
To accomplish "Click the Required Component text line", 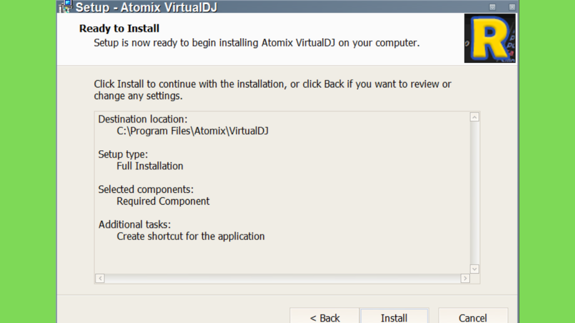I will 163,201.
